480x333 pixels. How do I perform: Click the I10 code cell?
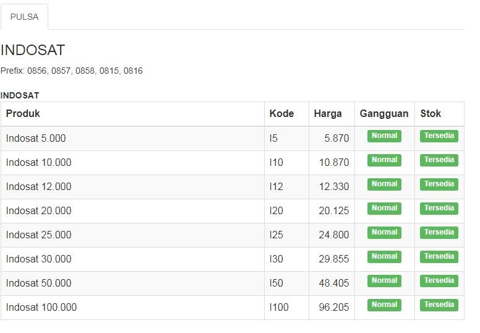point(286,163)
